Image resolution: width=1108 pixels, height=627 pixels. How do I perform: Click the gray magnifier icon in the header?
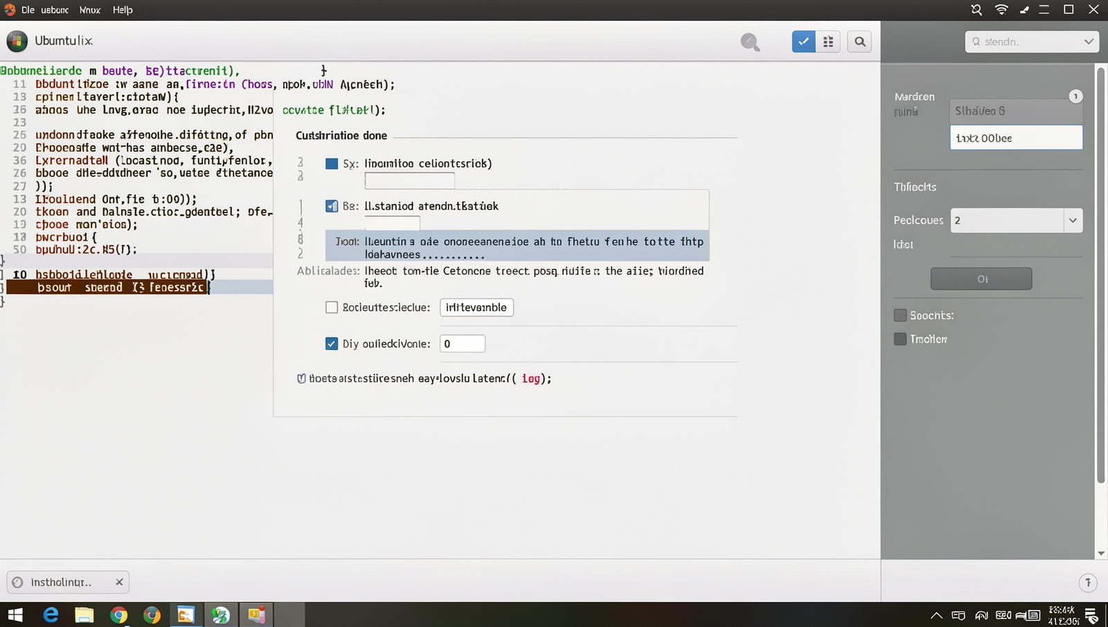coord(750,42)
